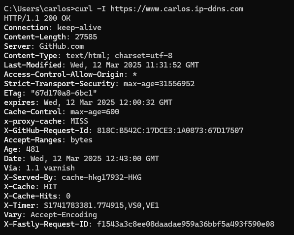This screenshot has width=294, height=235.
Task: Click the X-Served-By cache-hkg17932-HKG value
Action: click(x=101, y=177)
